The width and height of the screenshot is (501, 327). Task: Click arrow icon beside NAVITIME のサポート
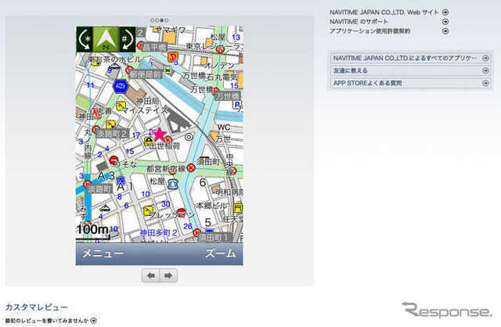pyautogui.click(x=445, y=22)
